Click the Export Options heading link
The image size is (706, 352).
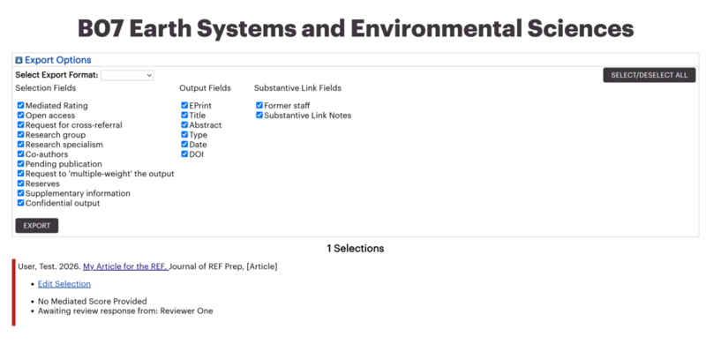[58, 60]
